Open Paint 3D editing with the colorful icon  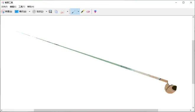coord(95,11)
